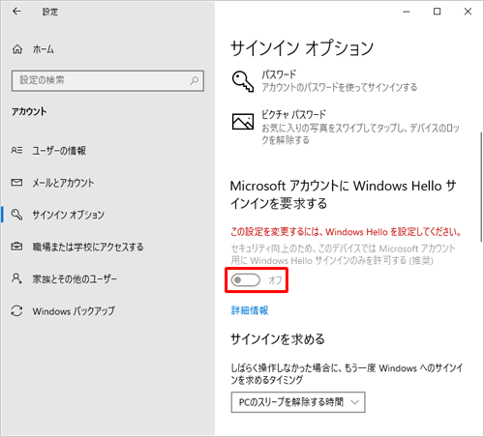Open the 詳細情報 link
This screenshot has width=484, height=437.
[250, 310]
